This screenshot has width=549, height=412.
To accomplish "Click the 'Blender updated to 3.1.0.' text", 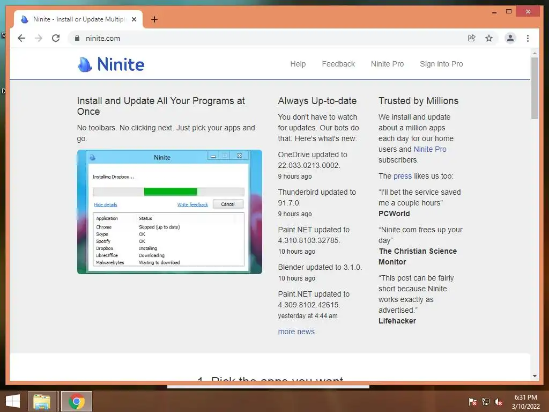I will [x=320, y=267].
